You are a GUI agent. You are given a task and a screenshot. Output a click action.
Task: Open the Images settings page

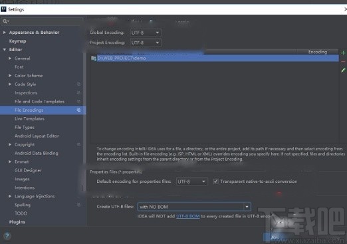(x=22, y=179)
